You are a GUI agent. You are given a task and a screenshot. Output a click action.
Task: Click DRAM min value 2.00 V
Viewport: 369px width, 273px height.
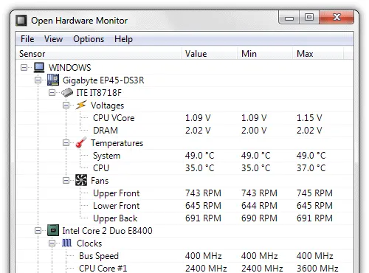click(x=254, y=131)
